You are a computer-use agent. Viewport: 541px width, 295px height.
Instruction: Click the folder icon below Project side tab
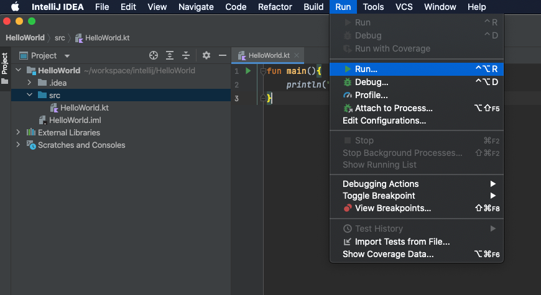tap(5, 81)
